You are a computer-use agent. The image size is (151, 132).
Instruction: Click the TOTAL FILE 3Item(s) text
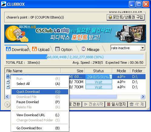23,63
